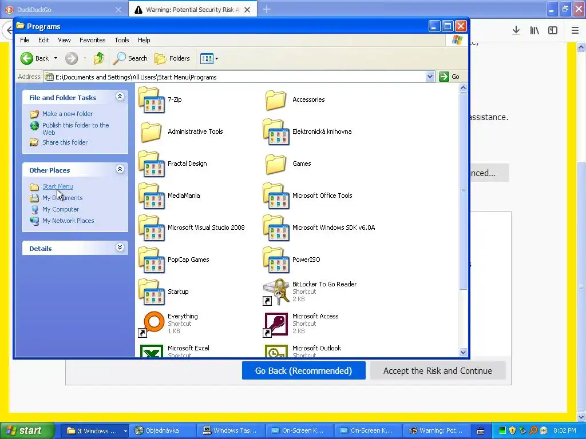Open the File menu

[25, 40]
